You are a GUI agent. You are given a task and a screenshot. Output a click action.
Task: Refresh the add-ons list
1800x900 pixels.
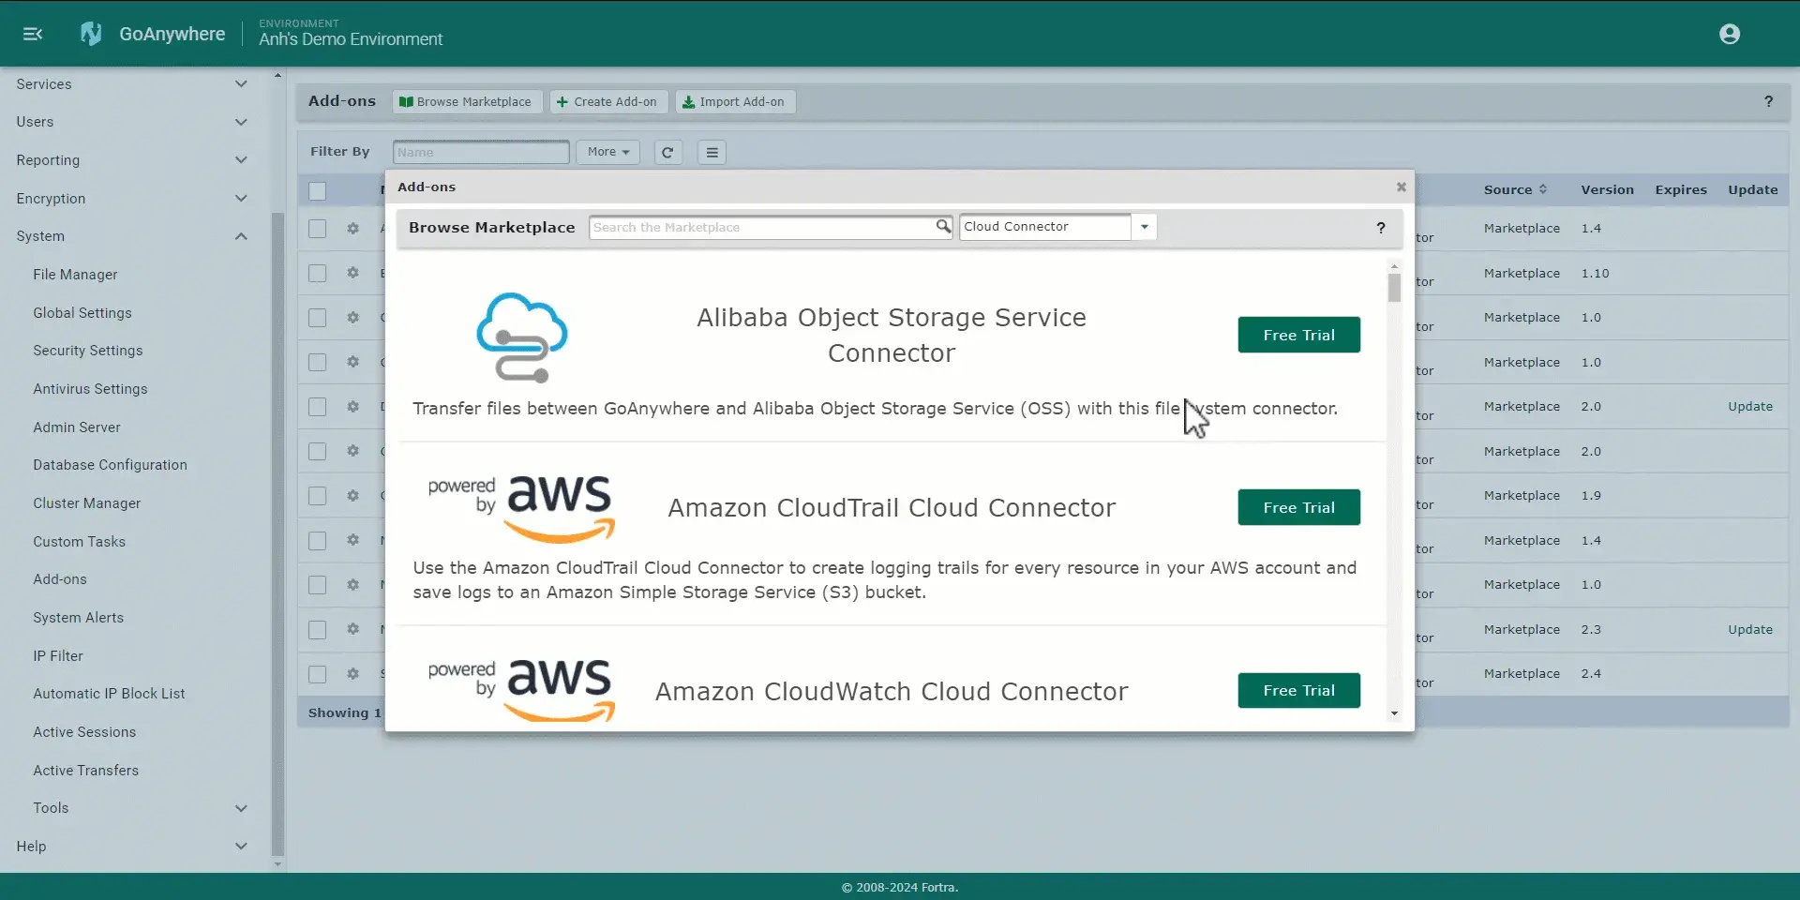667,152
